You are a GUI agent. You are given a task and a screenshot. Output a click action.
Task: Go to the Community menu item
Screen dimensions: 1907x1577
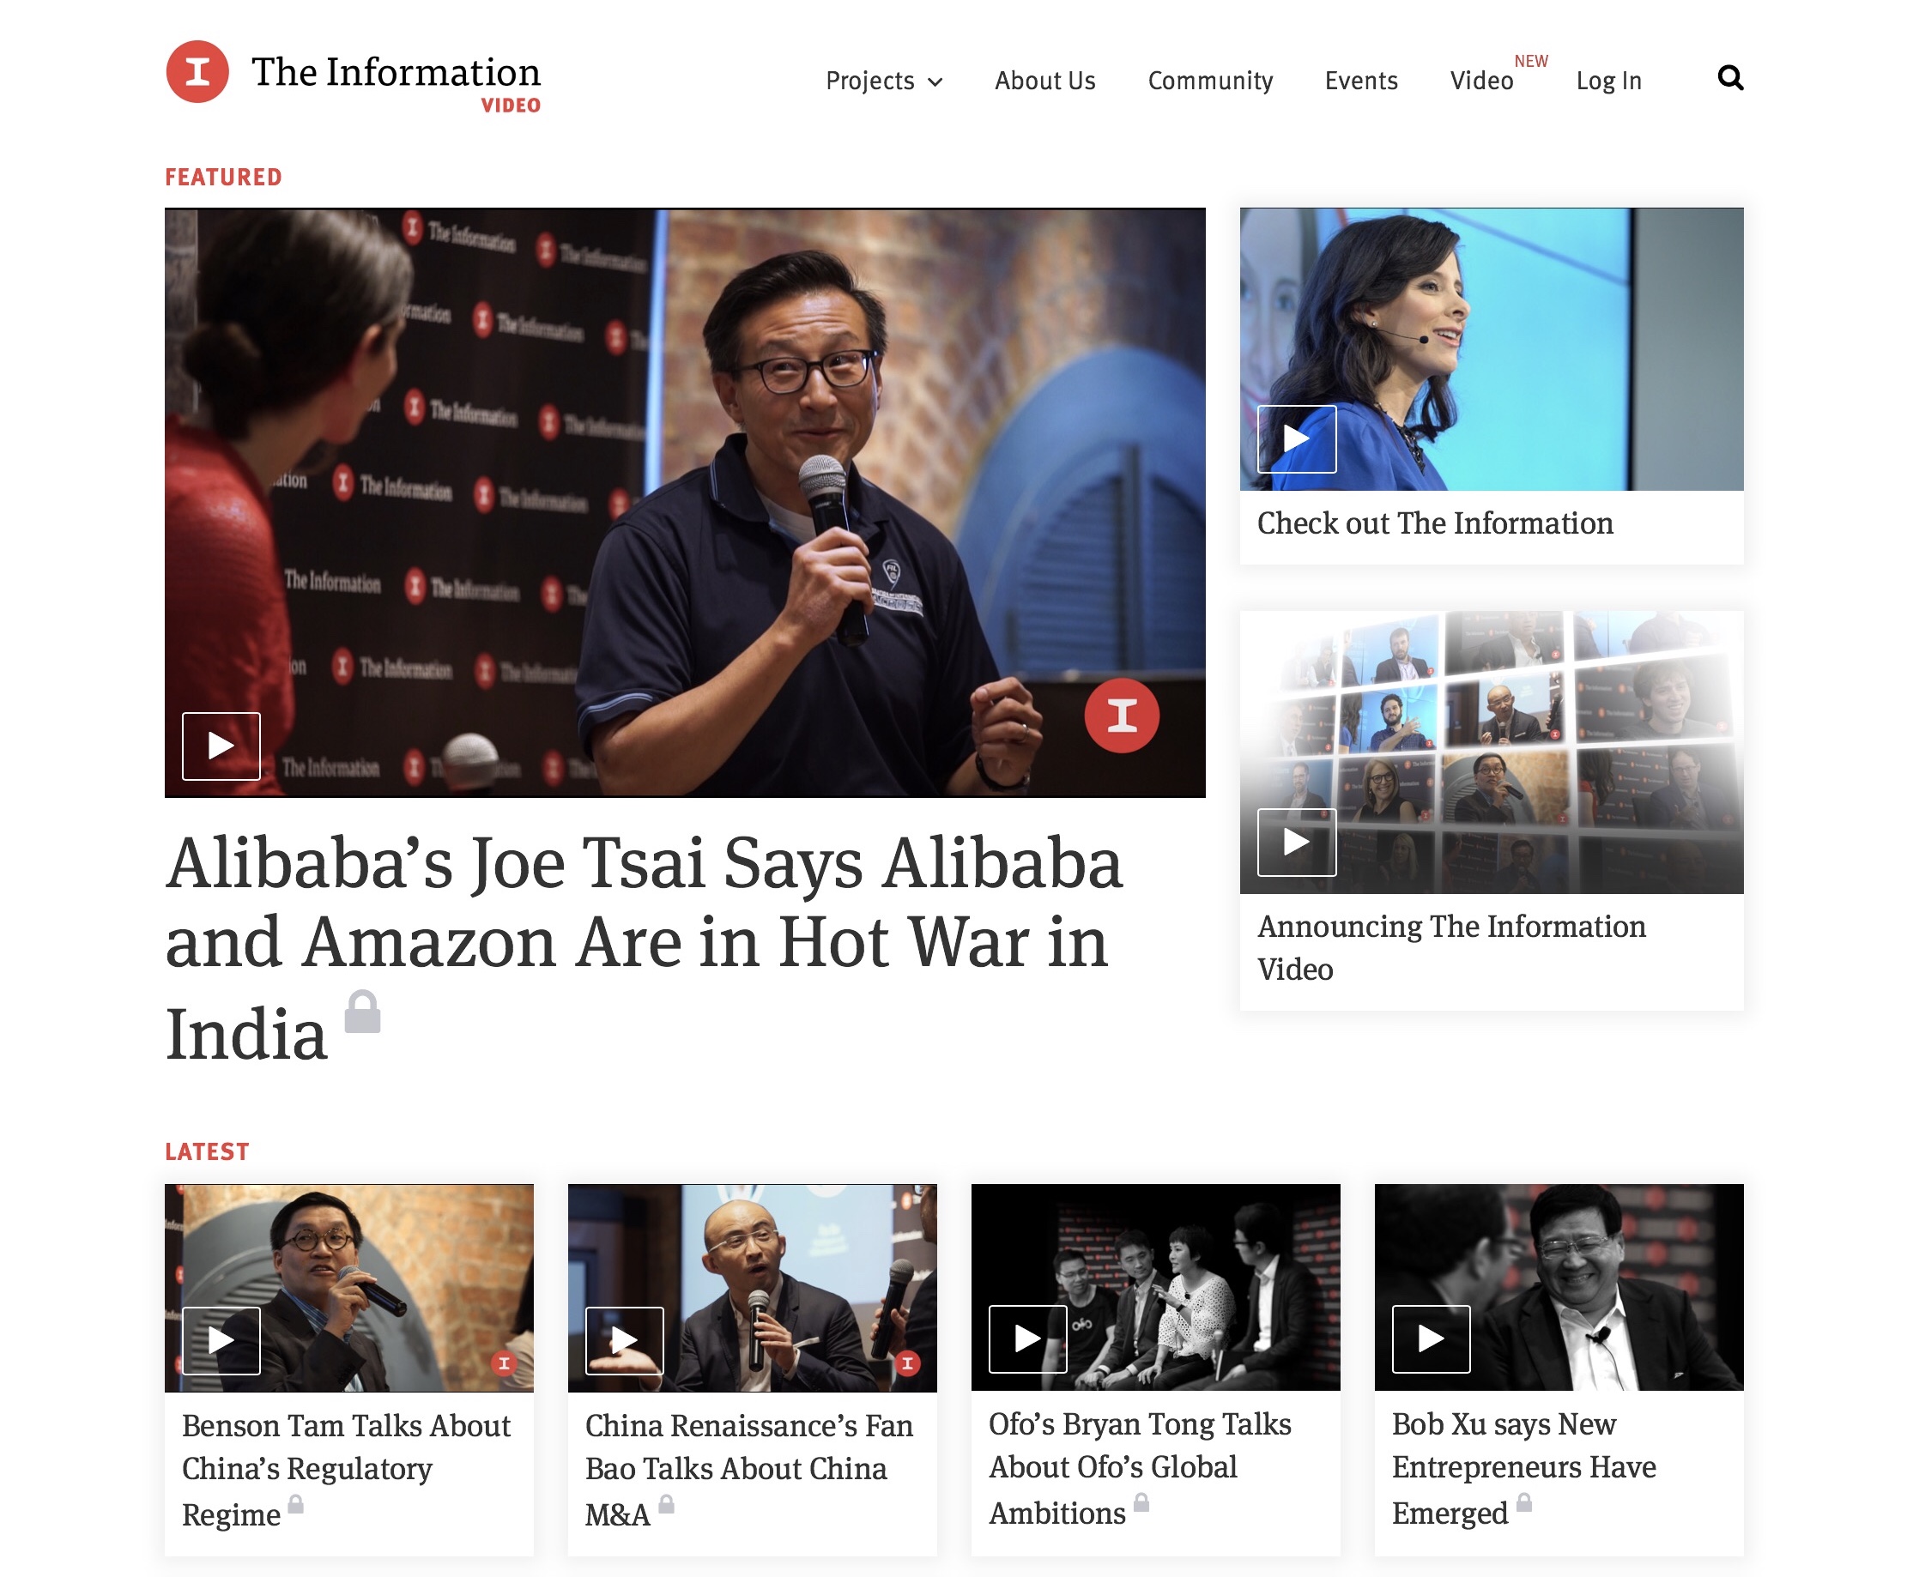click(1209, 81)
